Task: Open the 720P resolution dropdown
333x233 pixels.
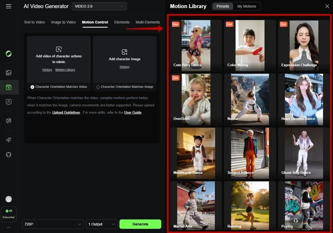Action: 53,224
